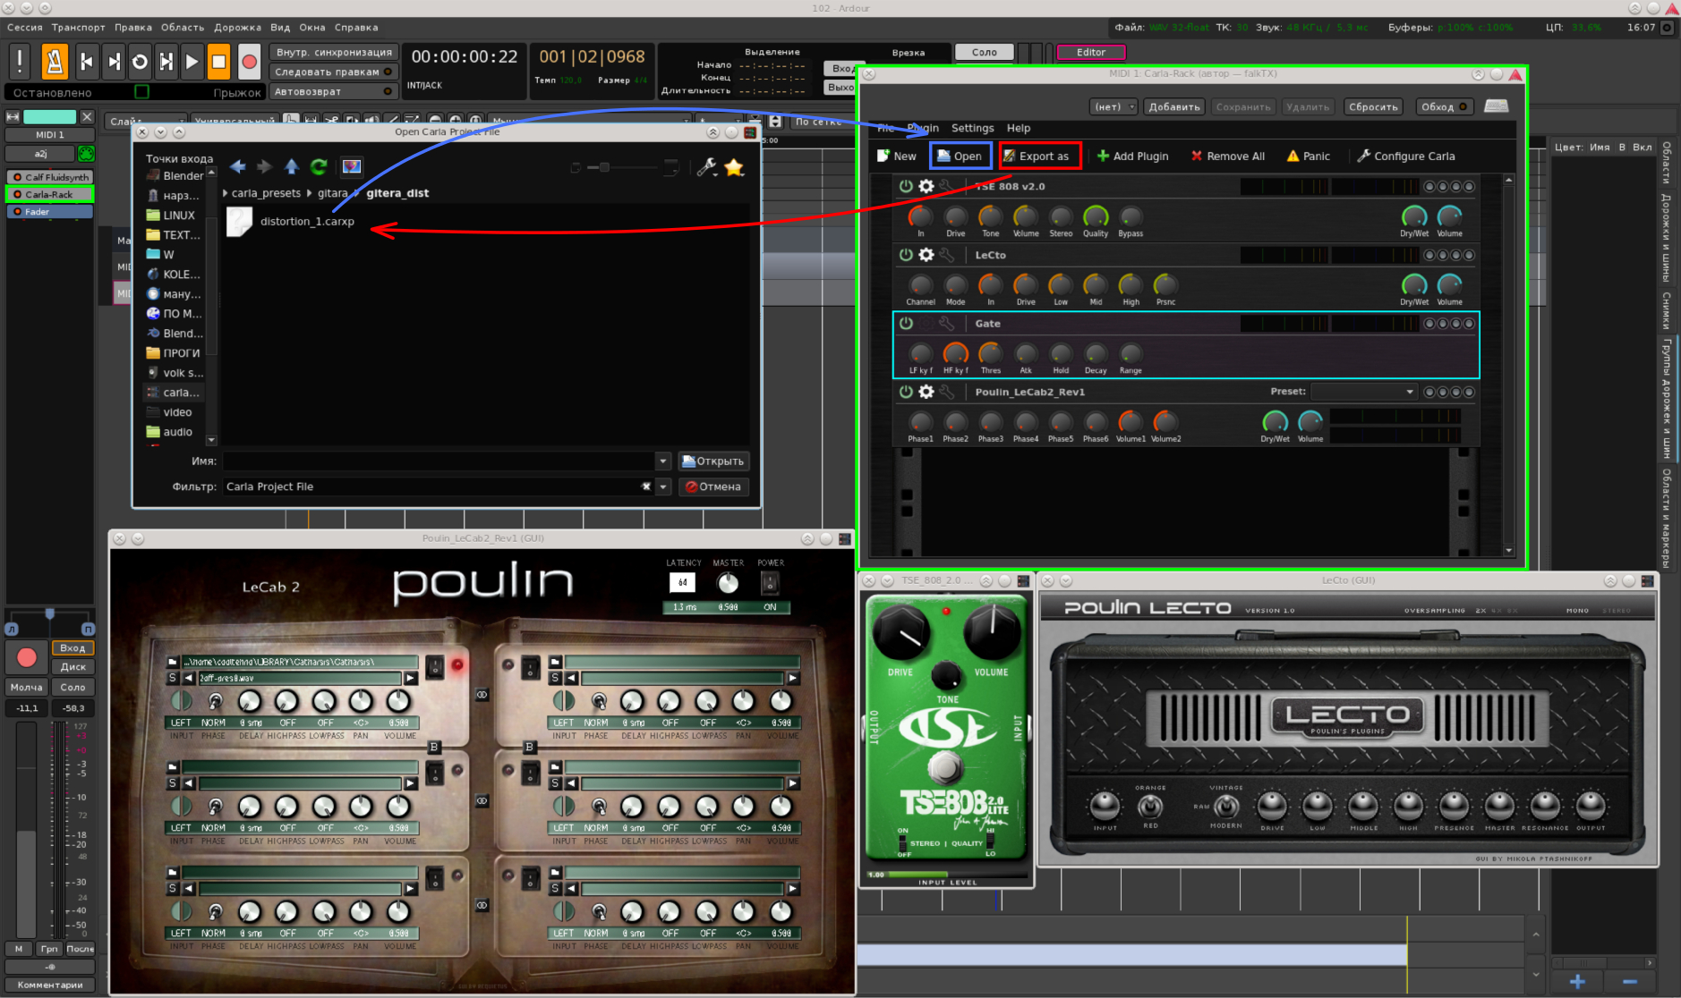Start playback with Play button
1681x998 pixels.
(192, 62)
